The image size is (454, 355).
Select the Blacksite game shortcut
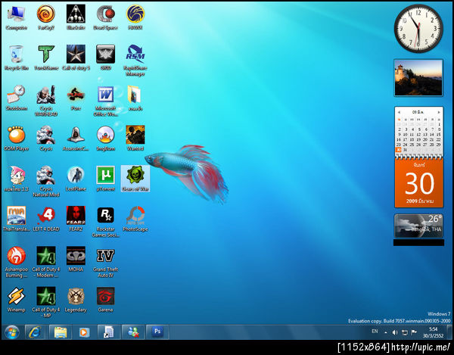76,17
